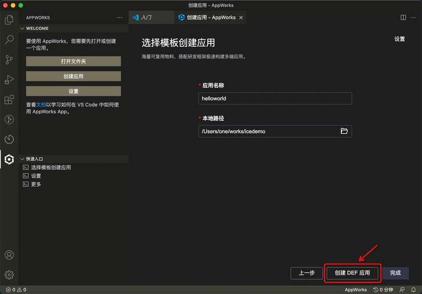This screenshot has height=294, width=422.
Task: Open the Search view in activity bar
Action: click(x=9, y=40)
